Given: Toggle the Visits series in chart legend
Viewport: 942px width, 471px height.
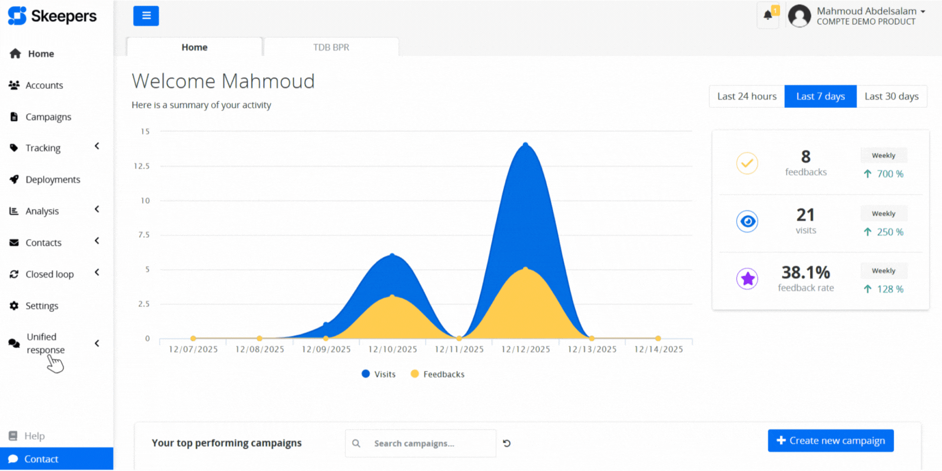Looking at the screenshot, I should point(379,374).
